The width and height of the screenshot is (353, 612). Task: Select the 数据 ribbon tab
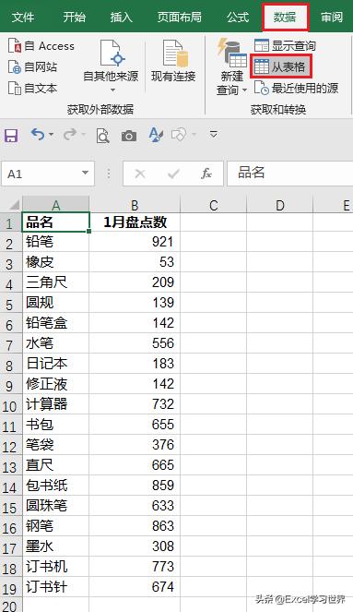pos(285,18)
